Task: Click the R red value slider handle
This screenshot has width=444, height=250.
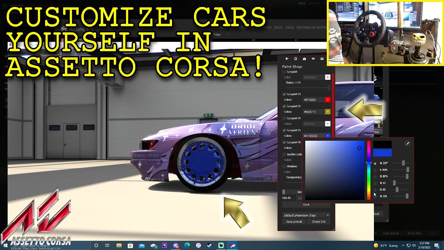Action: click(394, 183)
